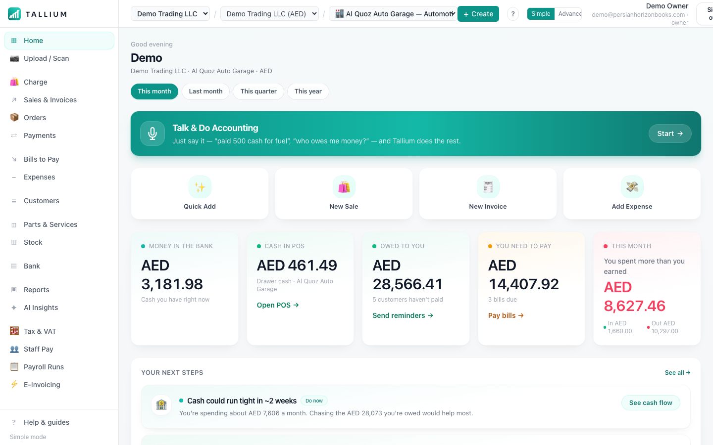Click the E-Invoicing lightning icon
This screenshot has height=445, width=713.
coord(14,385)
